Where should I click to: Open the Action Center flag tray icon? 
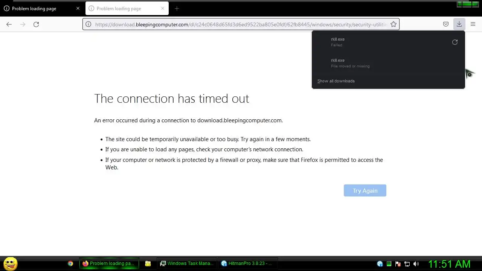pos(398,264)
